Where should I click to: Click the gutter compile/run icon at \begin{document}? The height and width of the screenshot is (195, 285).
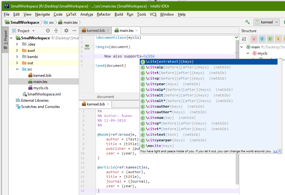pyautogui.click(x=87, y=47)
